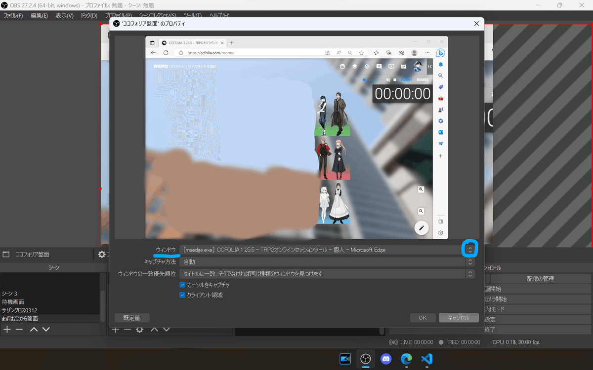Toggle the カーソルをキャプチャ checkbox
This screenshot has width=593, height=370.
point(182,285)
